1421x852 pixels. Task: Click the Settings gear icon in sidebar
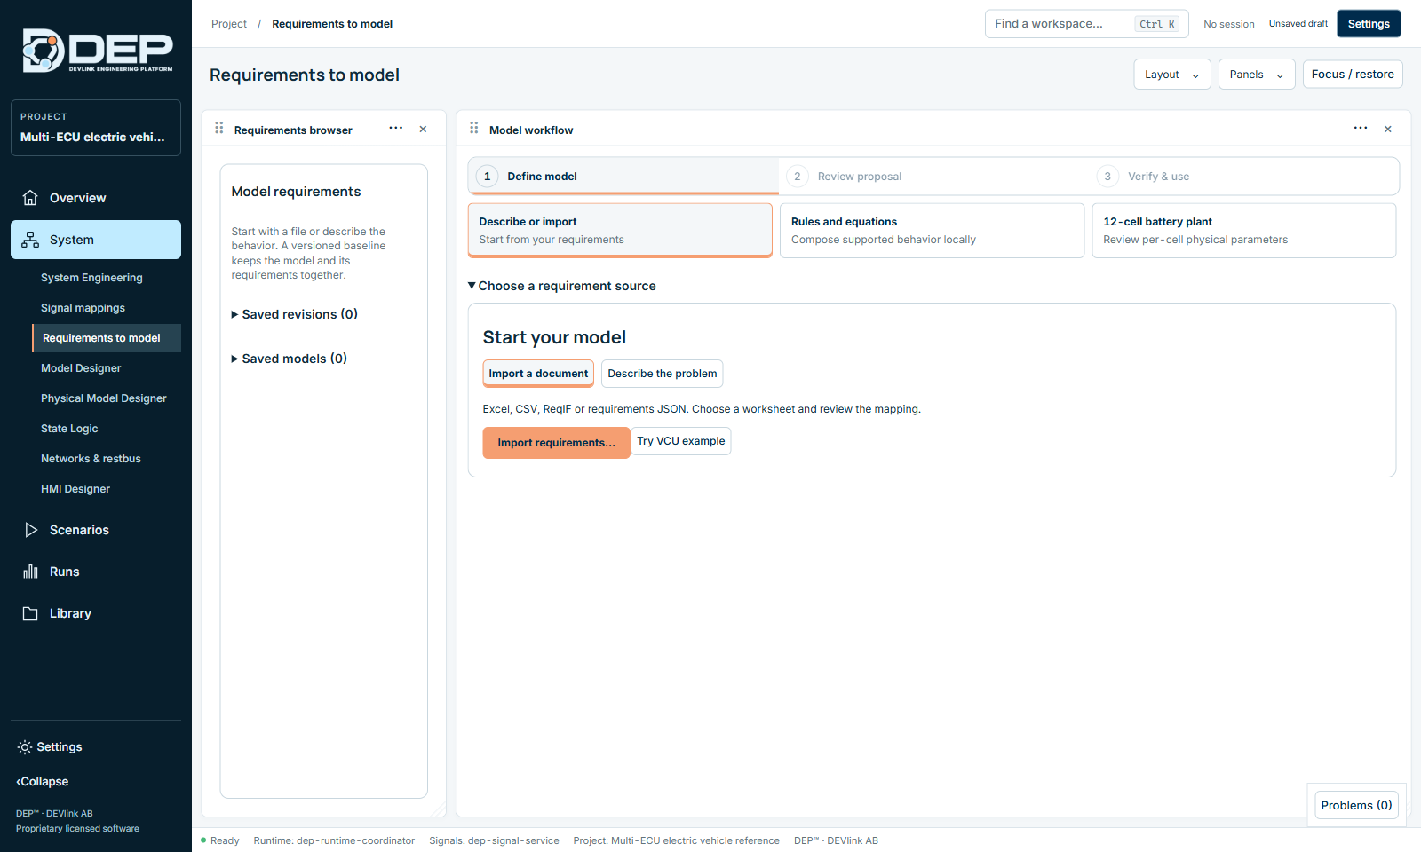click(x=25, y=747)
